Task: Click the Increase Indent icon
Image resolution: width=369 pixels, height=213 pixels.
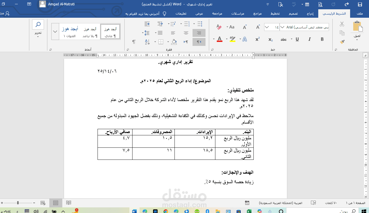Action: click(x=147, y=24)
